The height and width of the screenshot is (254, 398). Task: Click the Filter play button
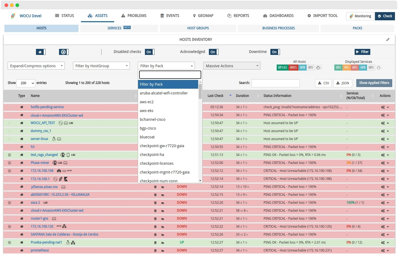point(362,52)
